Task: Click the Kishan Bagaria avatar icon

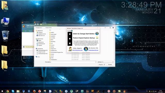Action: tap(70, 49)
